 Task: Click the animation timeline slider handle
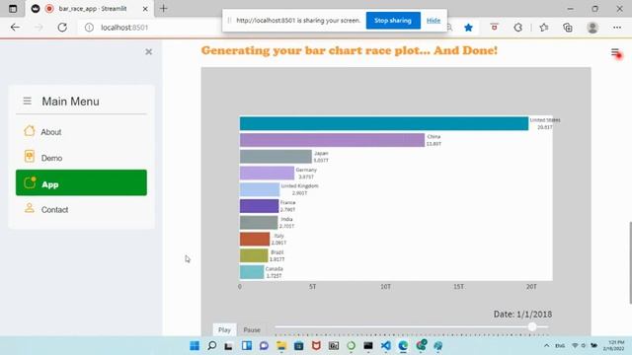click(x=532, y=326)
